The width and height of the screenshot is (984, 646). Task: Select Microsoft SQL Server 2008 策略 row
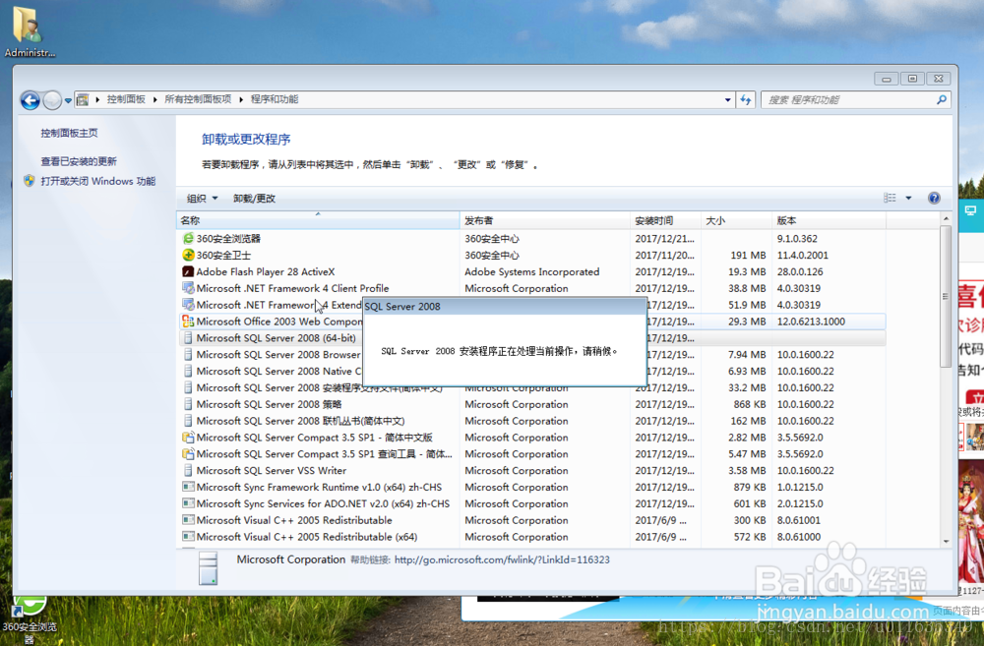(x=531, y=404)
